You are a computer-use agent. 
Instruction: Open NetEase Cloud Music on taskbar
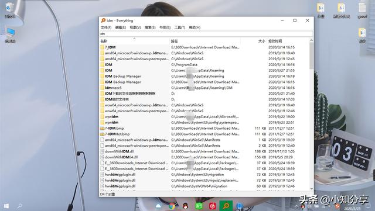tap(212, 206)
